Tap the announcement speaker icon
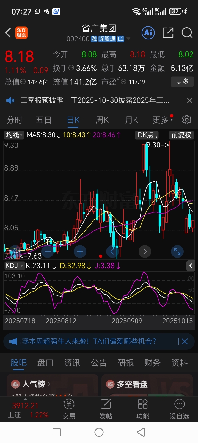 click(10, 100)
